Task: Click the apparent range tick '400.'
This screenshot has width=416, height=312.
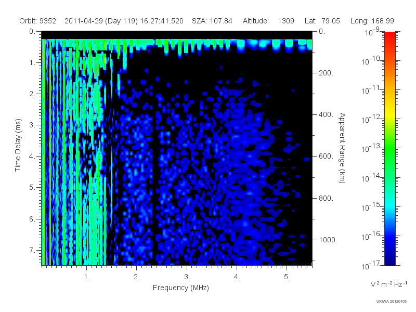Action: point(326,114)
